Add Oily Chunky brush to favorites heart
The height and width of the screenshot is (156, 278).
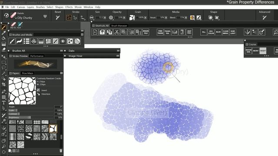tap(45, 16)
